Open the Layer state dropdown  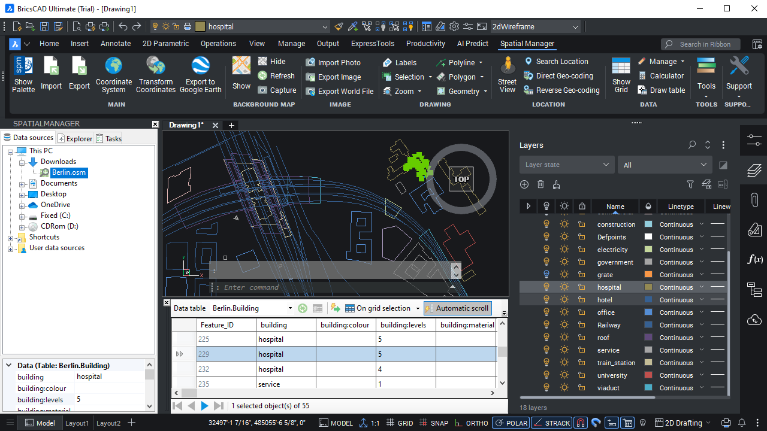pyautogui.click(x=566, y=165)
